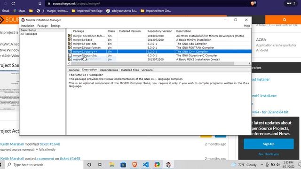Open the weather widget showing 77°F Cloudy
Image resolution: width=301 pixels, height=169 pixels.
point(244,165)
